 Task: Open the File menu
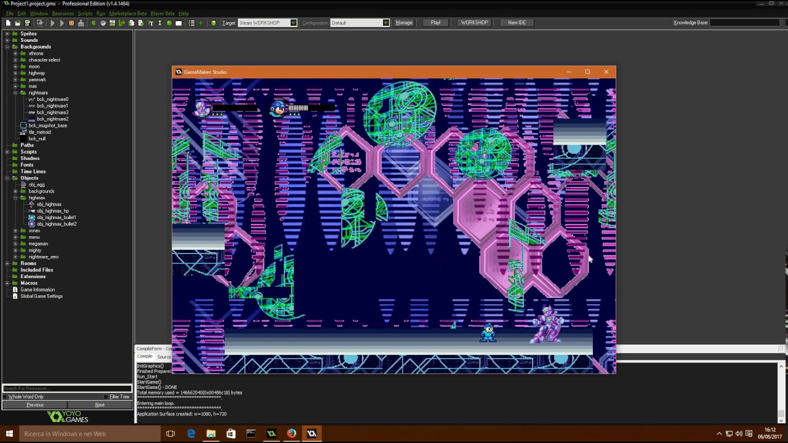pyautogui.click(x=9, y=14)
